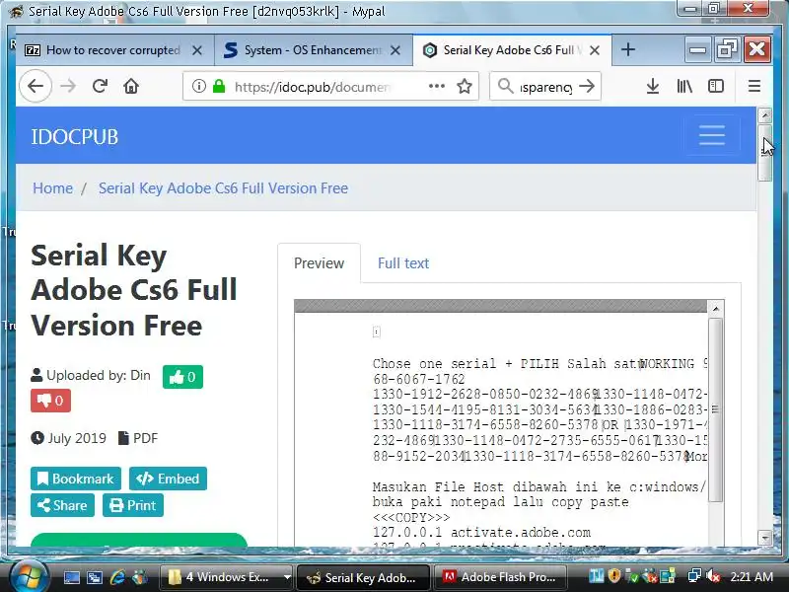This screenshot has width=789, height=592.
Task: Click the address bar URL field
Action: click(312, 87)
